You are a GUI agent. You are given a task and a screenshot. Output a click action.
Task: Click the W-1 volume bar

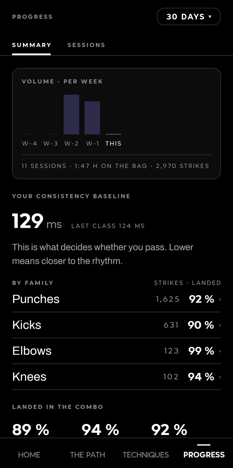pos(92,118)
